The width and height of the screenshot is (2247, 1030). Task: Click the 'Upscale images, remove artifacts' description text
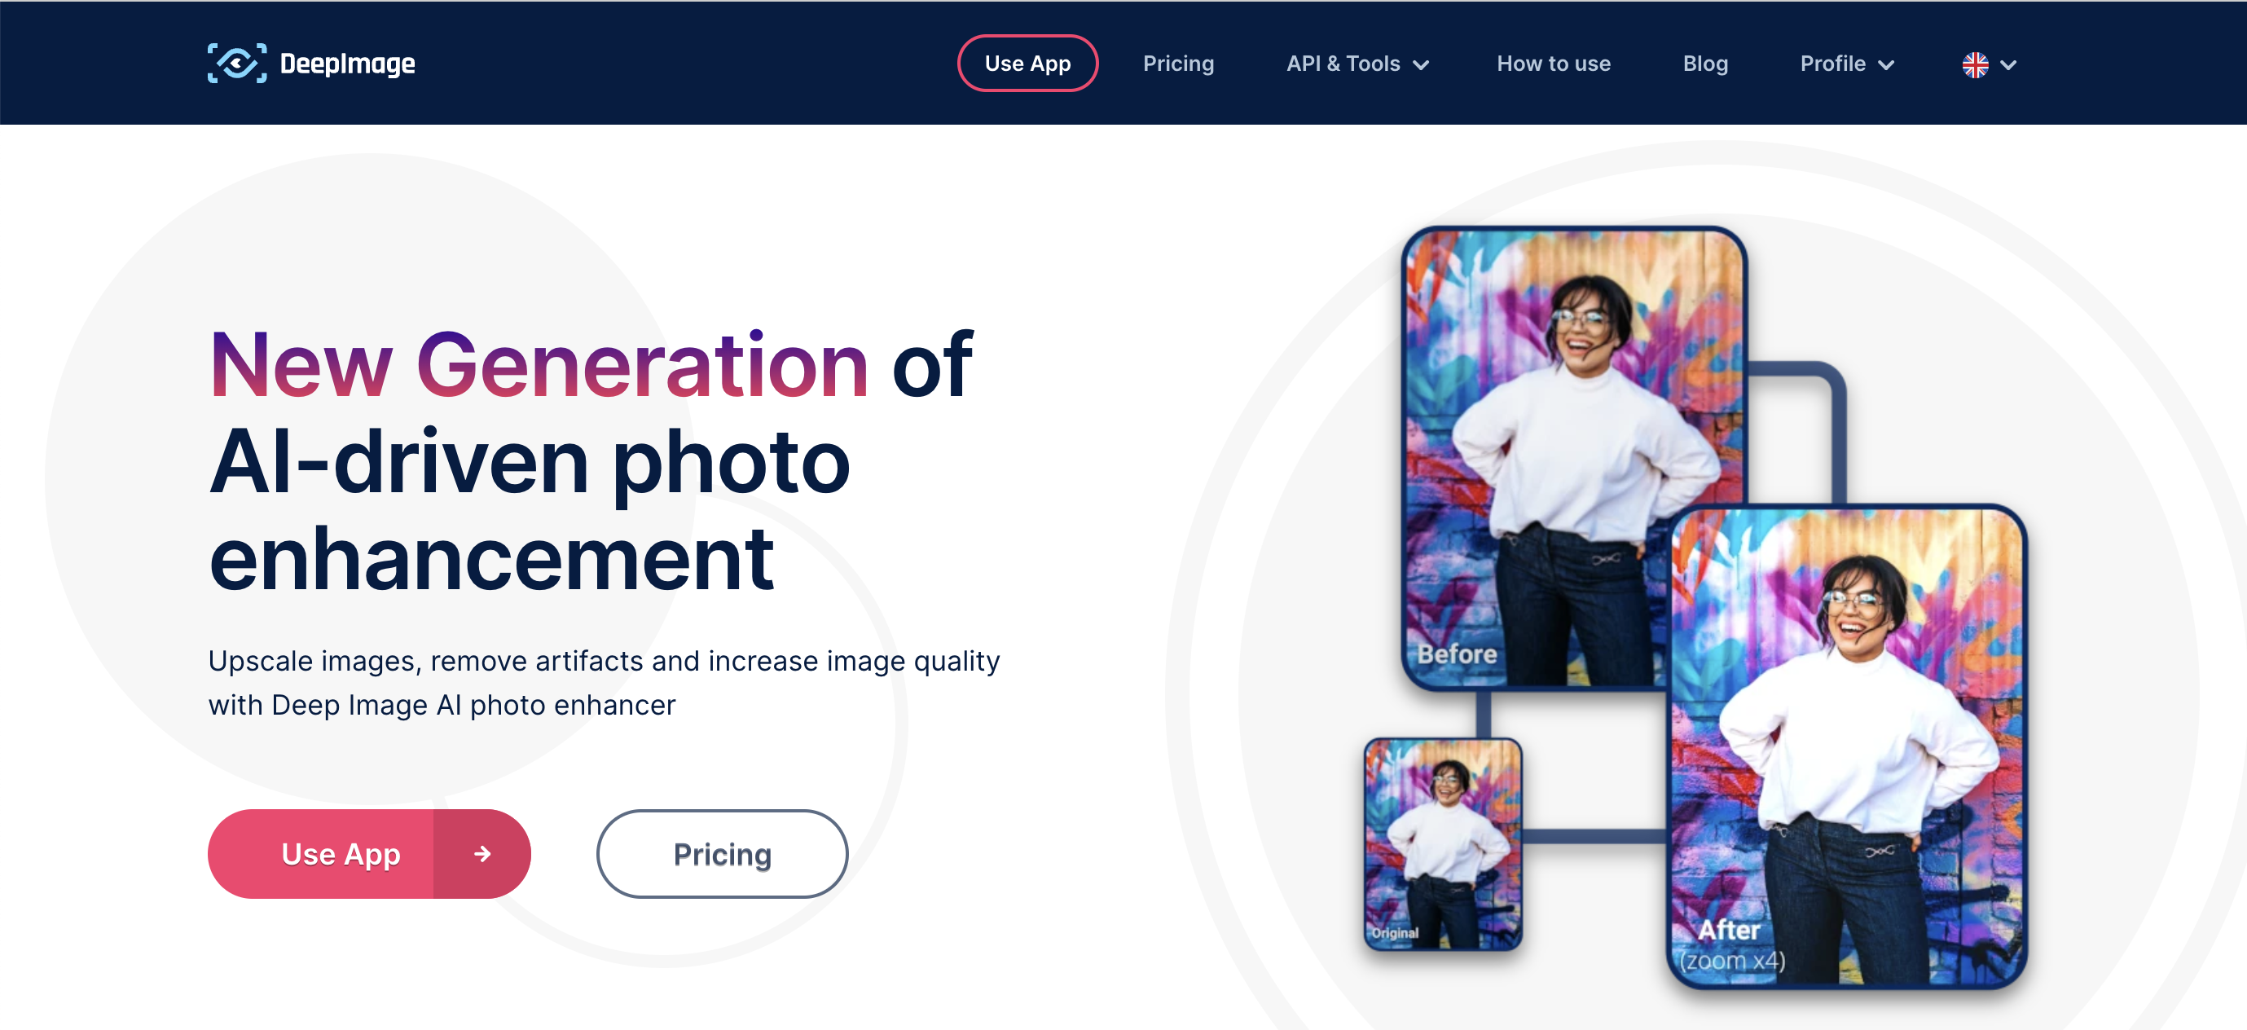pos(604,683)
